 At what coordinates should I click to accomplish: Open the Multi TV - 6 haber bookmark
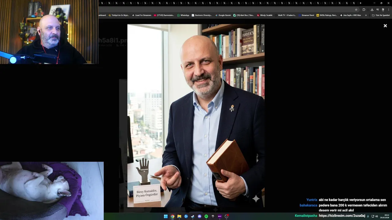click(285, 15)
